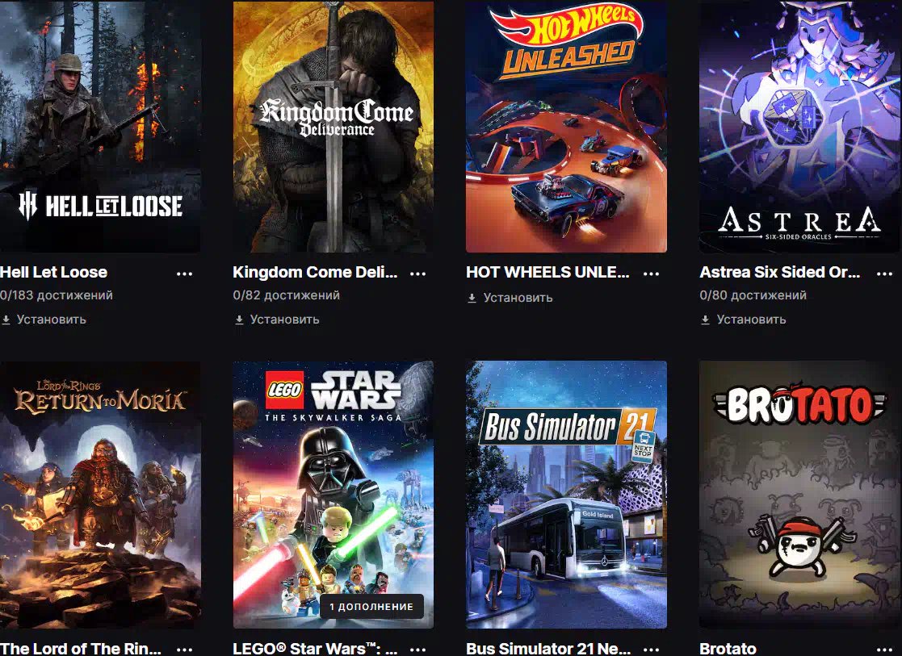The height and width of the screenshot is (656, 902).
Task: Open the three-dot menu for Brotato
Action: tap(885, 649)
